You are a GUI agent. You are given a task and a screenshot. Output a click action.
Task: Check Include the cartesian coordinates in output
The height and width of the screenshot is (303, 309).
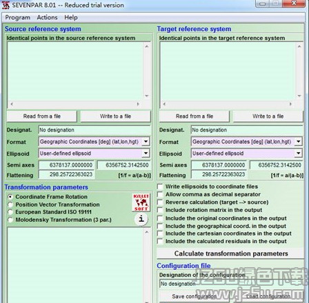pos(160,233)
